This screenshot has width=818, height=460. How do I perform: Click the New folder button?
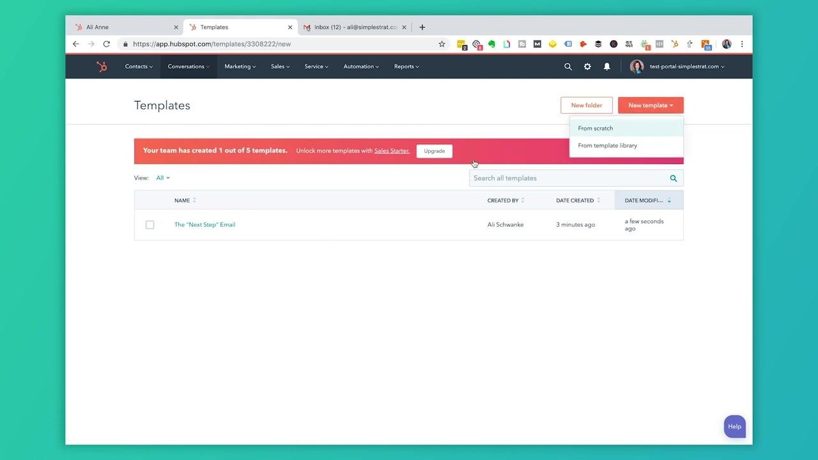[x=587, y=105]
